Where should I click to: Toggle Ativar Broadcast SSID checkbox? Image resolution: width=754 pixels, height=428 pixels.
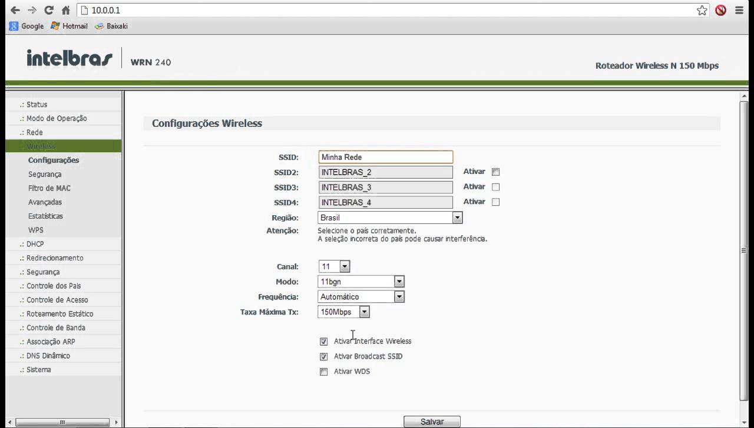click(323, 357)
